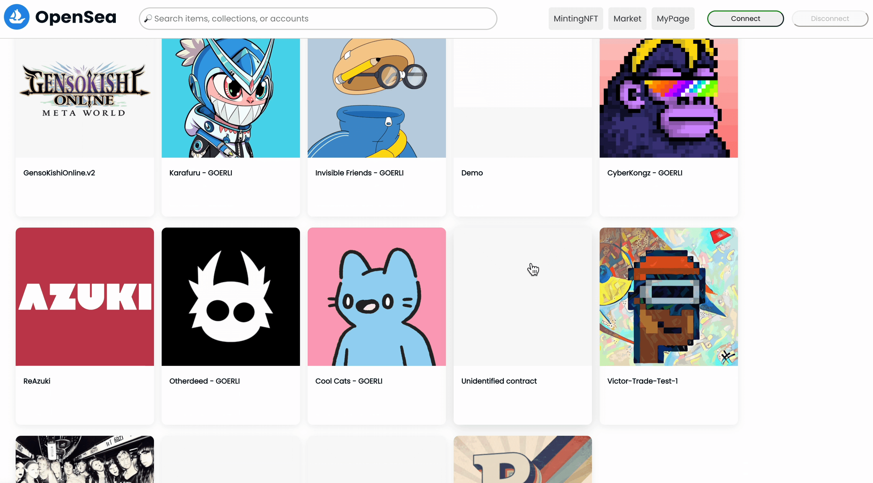This screenshot has width=873, height=483.
Task: Open the Cool Cats blue cat image
Action: (x=377, y=297)
